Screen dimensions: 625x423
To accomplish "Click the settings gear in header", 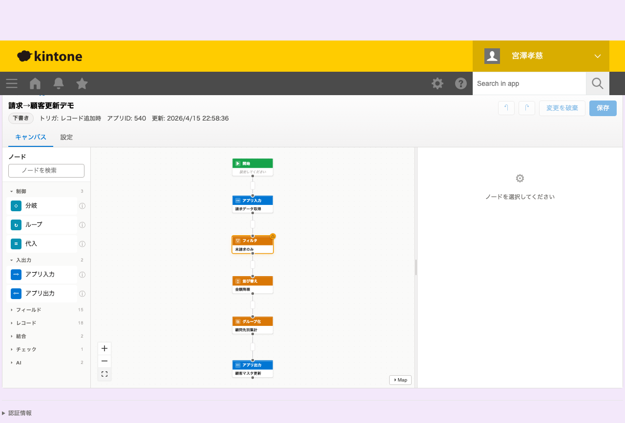I will (437, 83).
